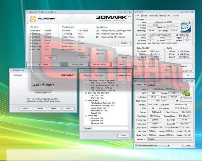The width and height of the screenshot is (202, 161).
Task: Switch to the Memory tab in CPU-Z
Action: pyautogui.click(x=162, y=16)
